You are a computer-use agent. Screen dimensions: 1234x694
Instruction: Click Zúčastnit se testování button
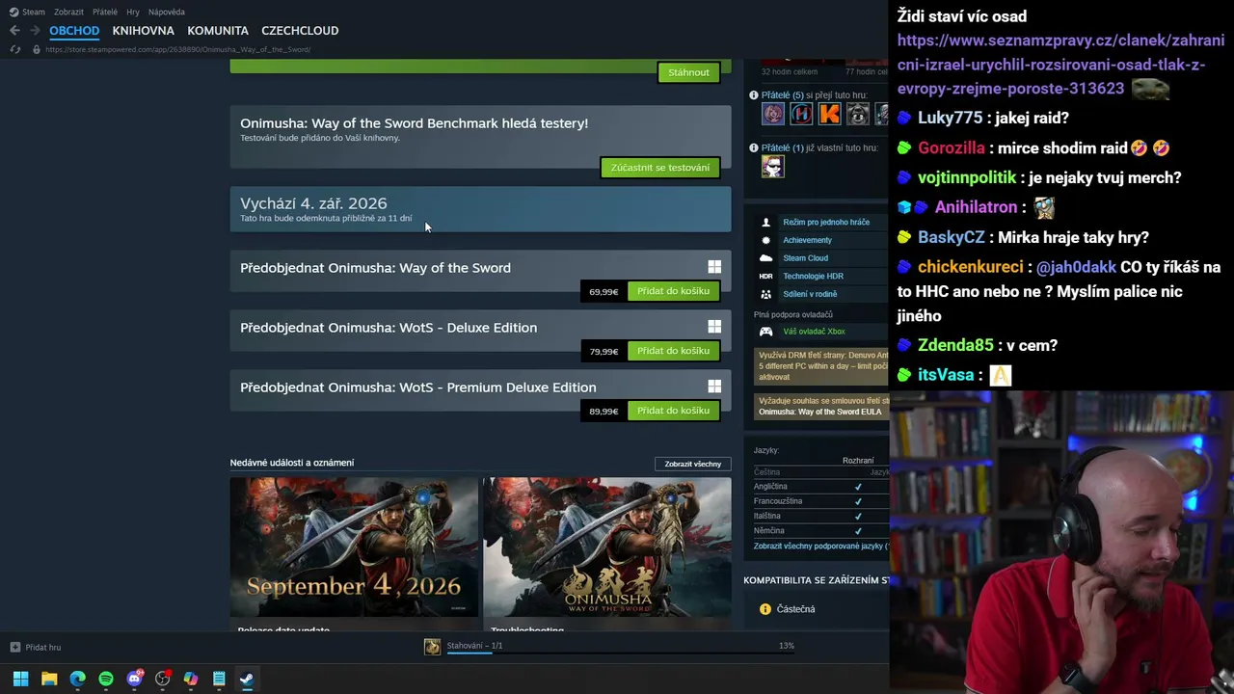coord(660,168)
